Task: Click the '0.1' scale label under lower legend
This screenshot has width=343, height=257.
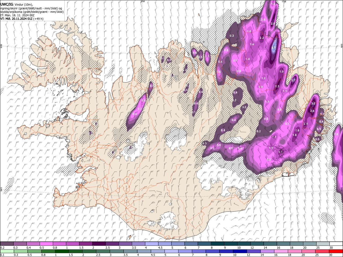Action: coord(2,255)
